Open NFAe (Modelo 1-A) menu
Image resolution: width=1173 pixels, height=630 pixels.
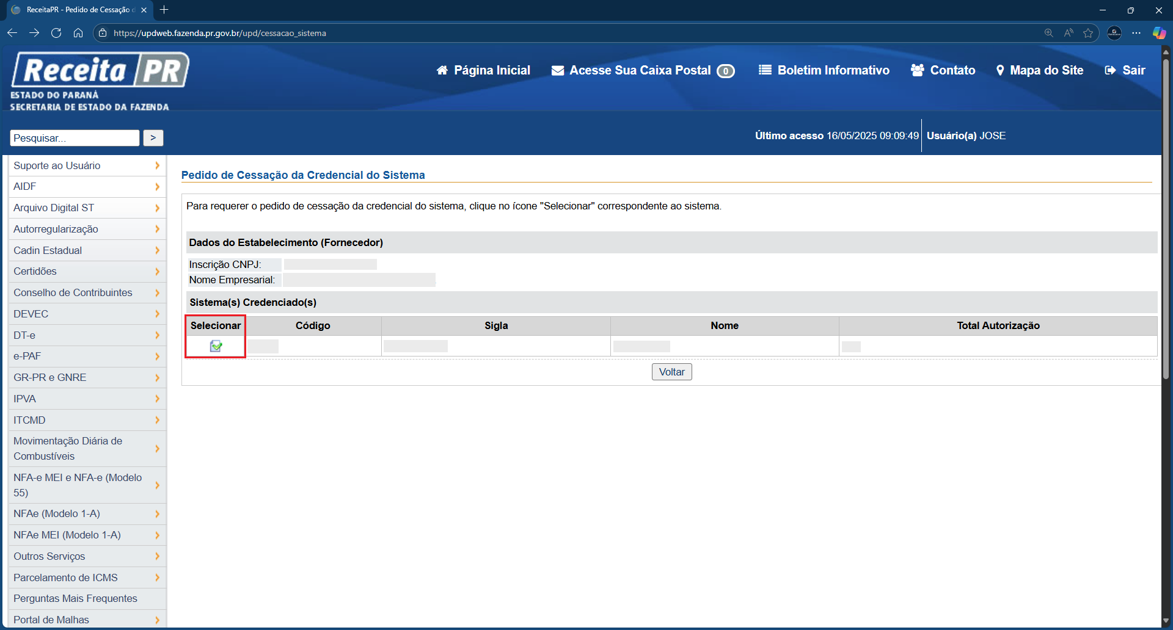[x=87, y=514]
